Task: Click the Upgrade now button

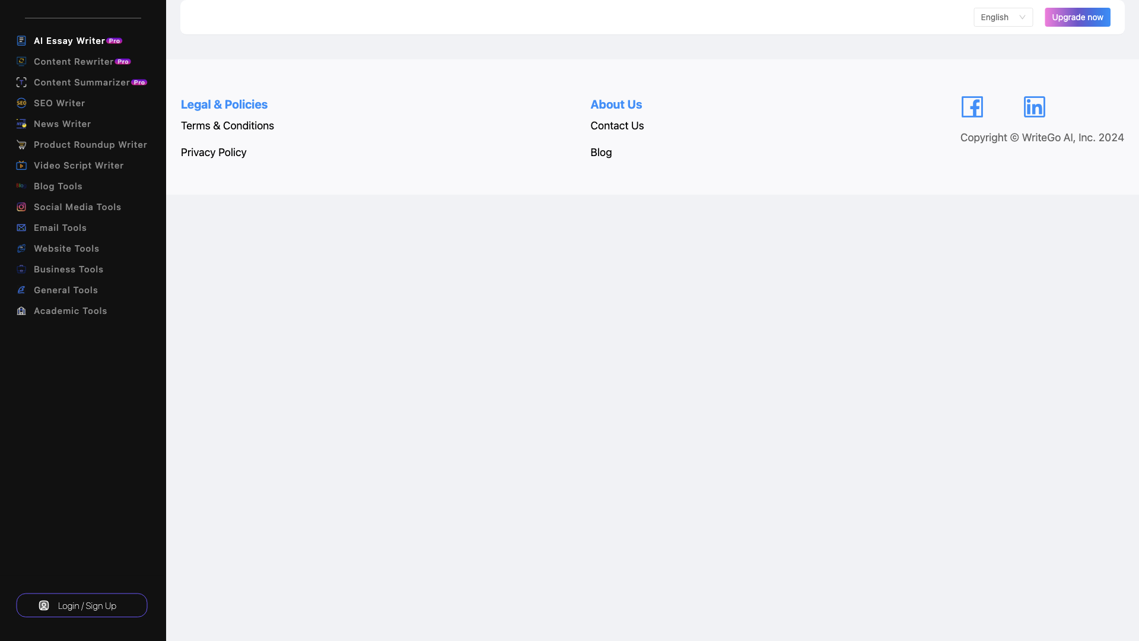Action: coord(1077,17)
